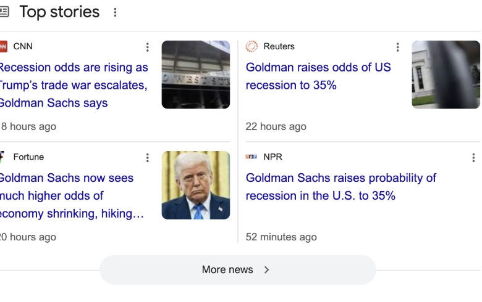Click the More news button
The width and height of the screenshot is (482, 302).
238,270
